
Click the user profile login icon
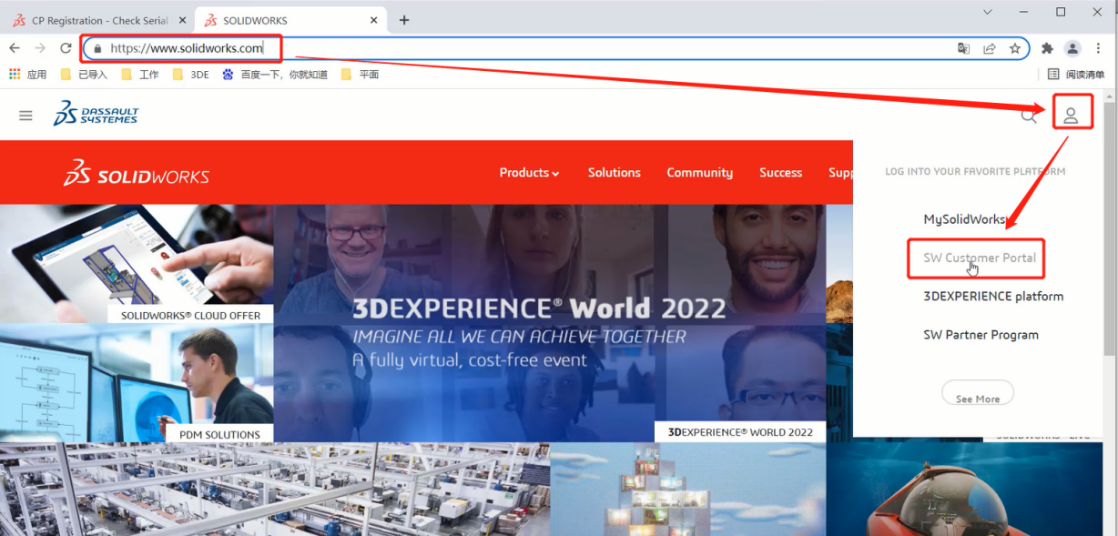[1072, 116]
